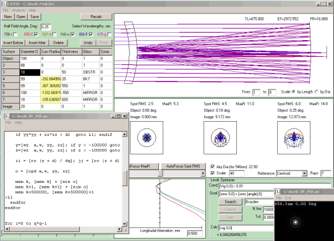The width and height of the screenshot is (334, 241).
Task: Open the Analysis menu
Action: [19, 11]
